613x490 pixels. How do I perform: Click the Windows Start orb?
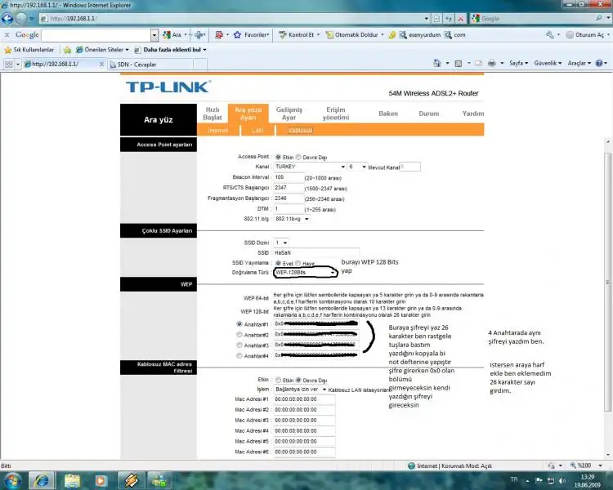(x=11, y=480)
